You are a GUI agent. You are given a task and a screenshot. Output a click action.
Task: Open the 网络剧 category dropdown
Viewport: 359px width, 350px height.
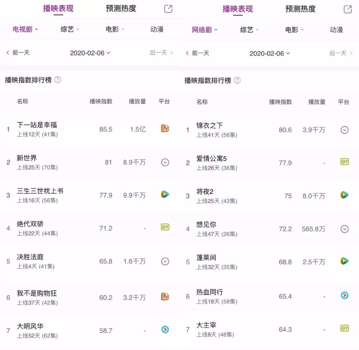(x=204, y=30)
